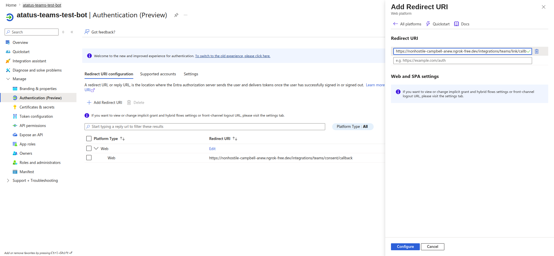Image resolution: width=554 pixels, height=256 pixels.
Task: Click the Learn more link
Action: point(375,85)
